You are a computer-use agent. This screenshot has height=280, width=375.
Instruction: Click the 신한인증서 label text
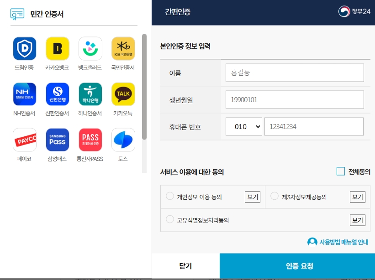57,114
